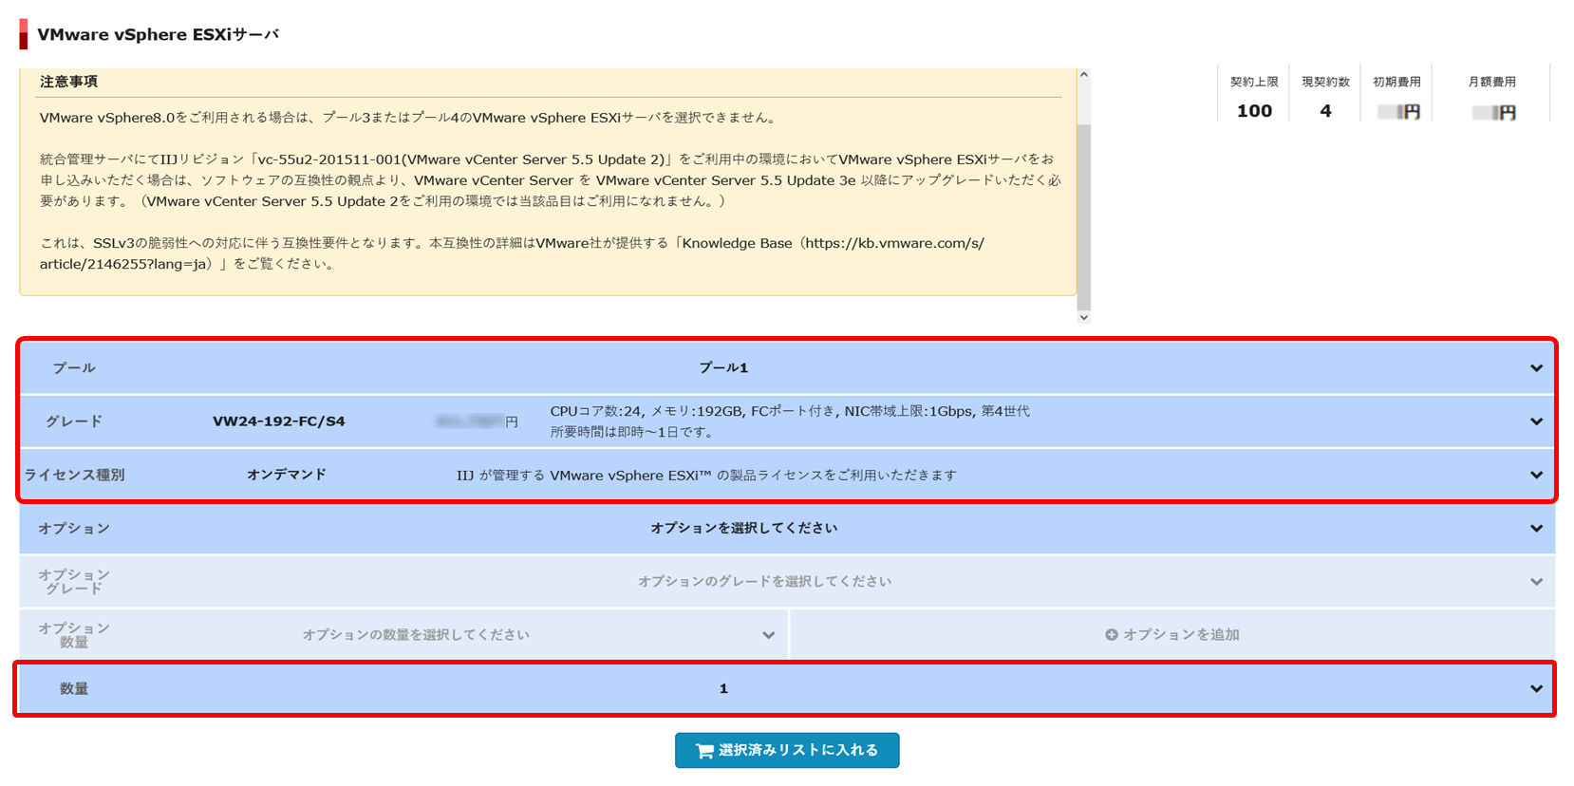Click the chevron arrow in the ライセンス種別 row
This screenshot has height=786, width=1574.
[1536, 475]
